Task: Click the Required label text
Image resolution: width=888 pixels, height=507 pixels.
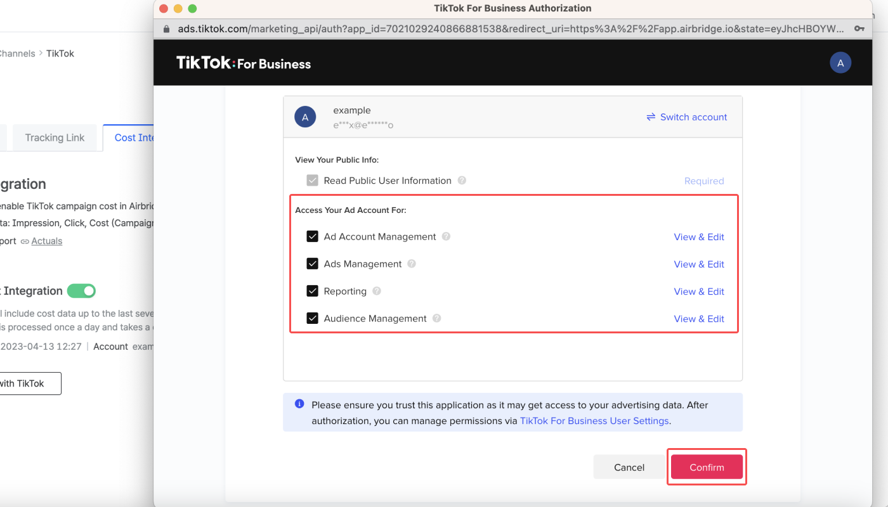Action: (x=704, y=181)
